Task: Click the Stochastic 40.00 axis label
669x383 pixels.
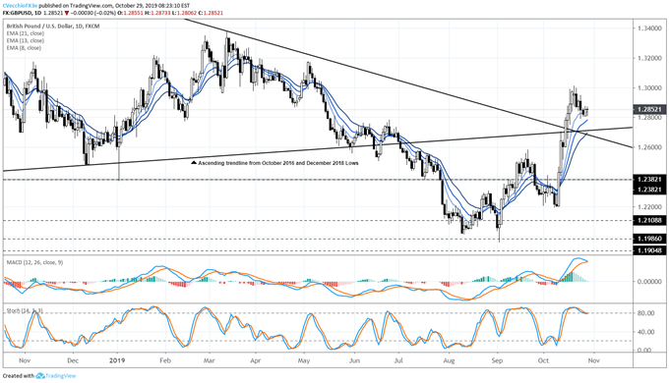Action: 646,332
